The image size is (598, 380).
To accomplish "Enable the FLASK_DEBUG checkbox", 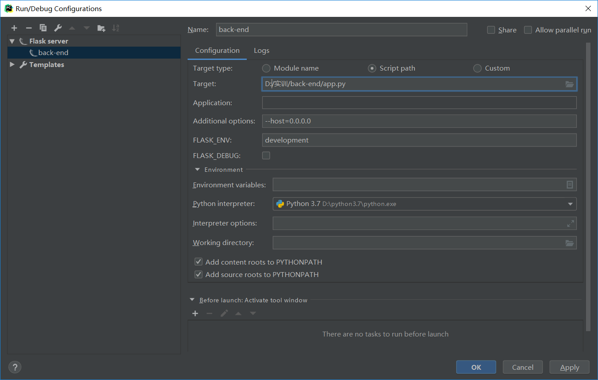I will click(x=266, y=155).
